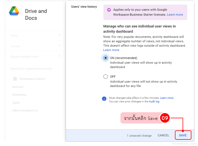Click Search for organizational units field
The image size is (198, 146).
35,69
